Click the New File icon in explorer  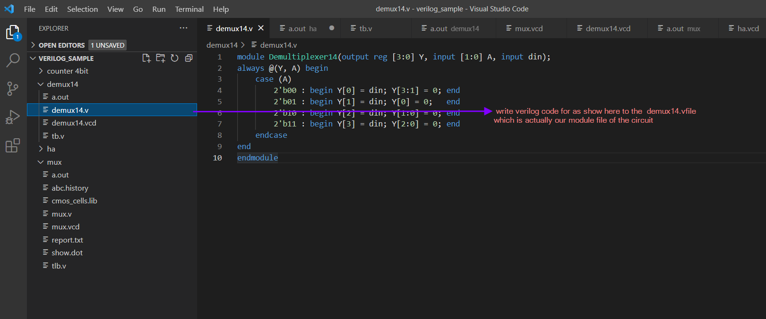146,58
